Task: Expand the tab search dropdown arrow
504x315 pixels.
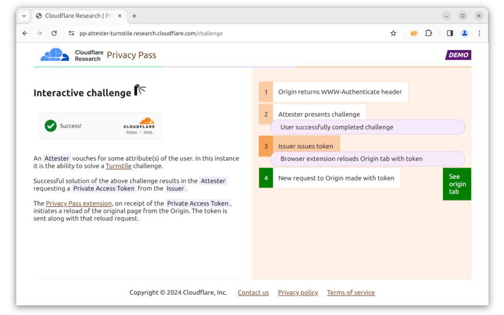Action: coord(24,16)
